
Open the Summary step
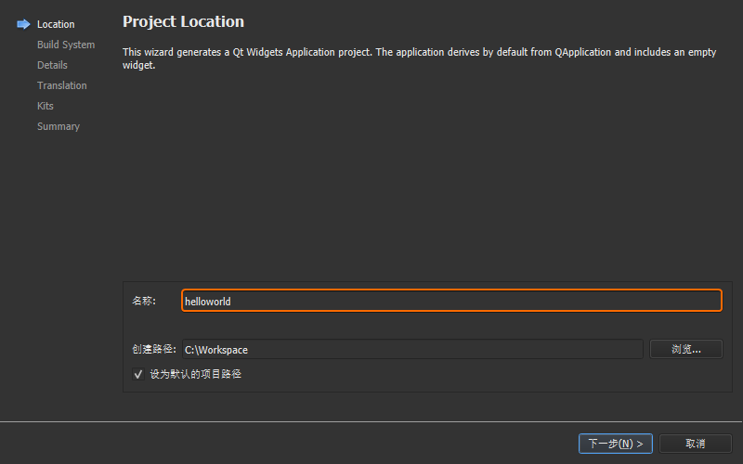pyautogui.click(x=59, y=126)
